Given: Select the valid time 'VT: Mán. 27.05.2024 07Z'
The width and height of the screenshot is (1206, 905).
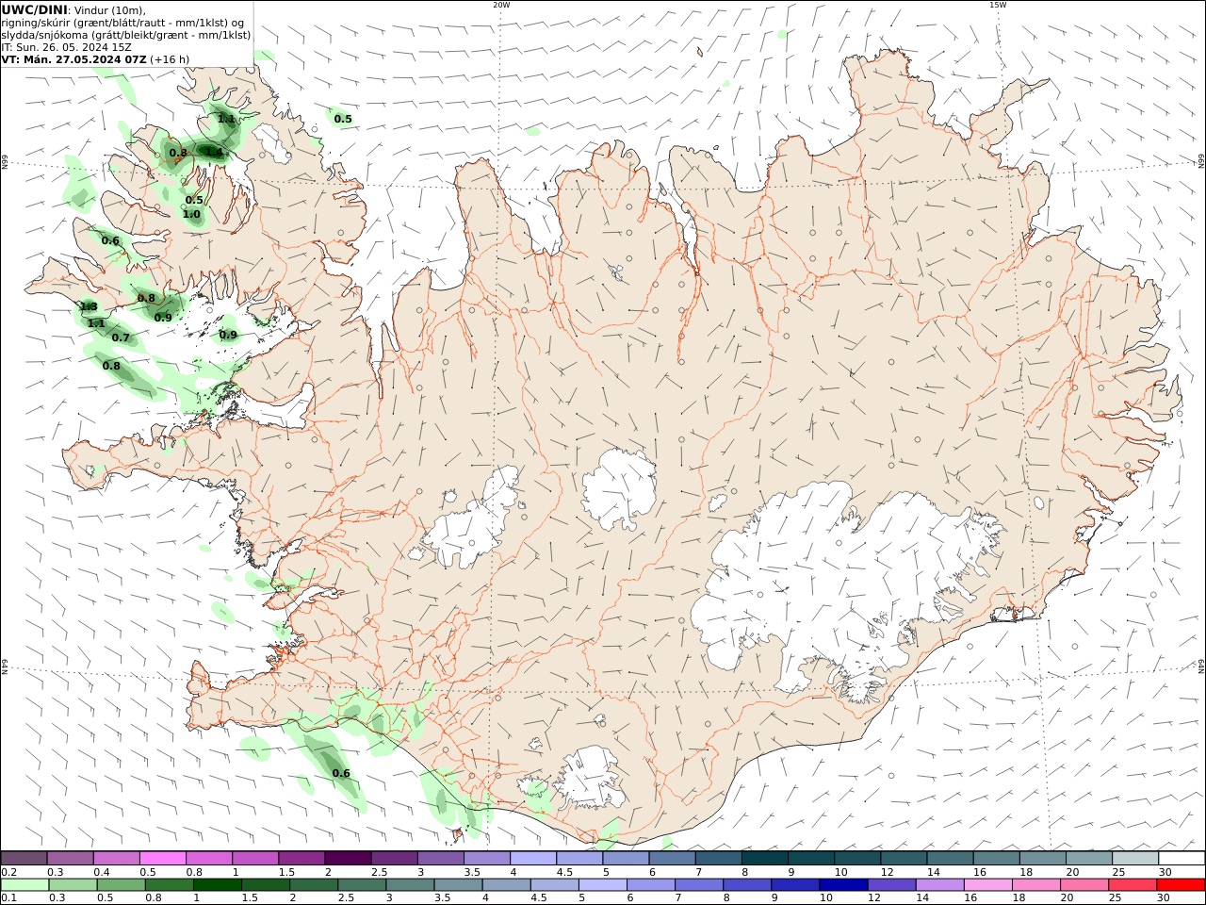Looking at the screenshot, I should coord(73,58).
